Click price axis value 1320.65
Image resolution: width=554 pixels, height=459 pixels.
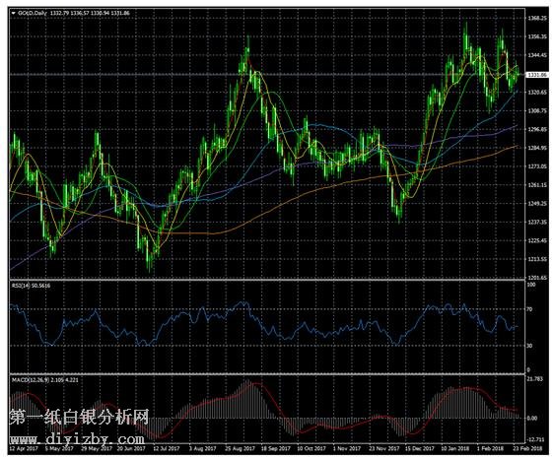click(x=537, y=93)
